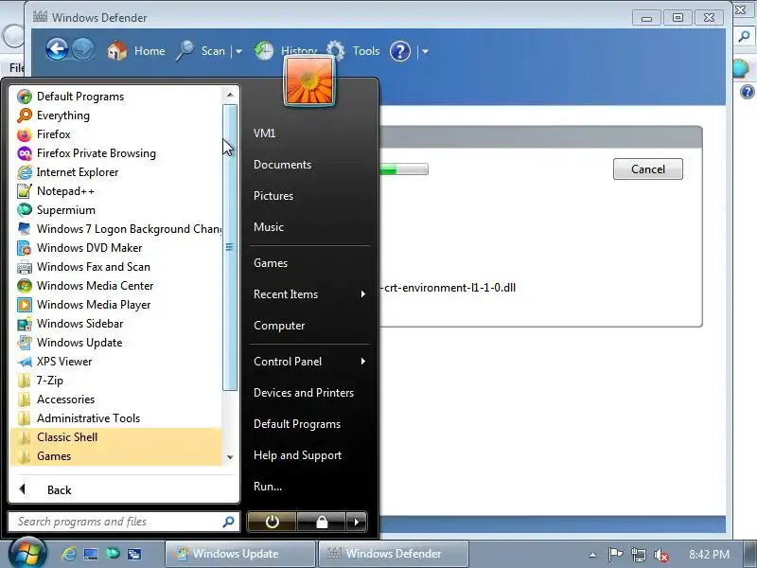The width and height of the screenshot is (757, 568).
Task: Launch Windows DVD Maker
Action: 115,247
